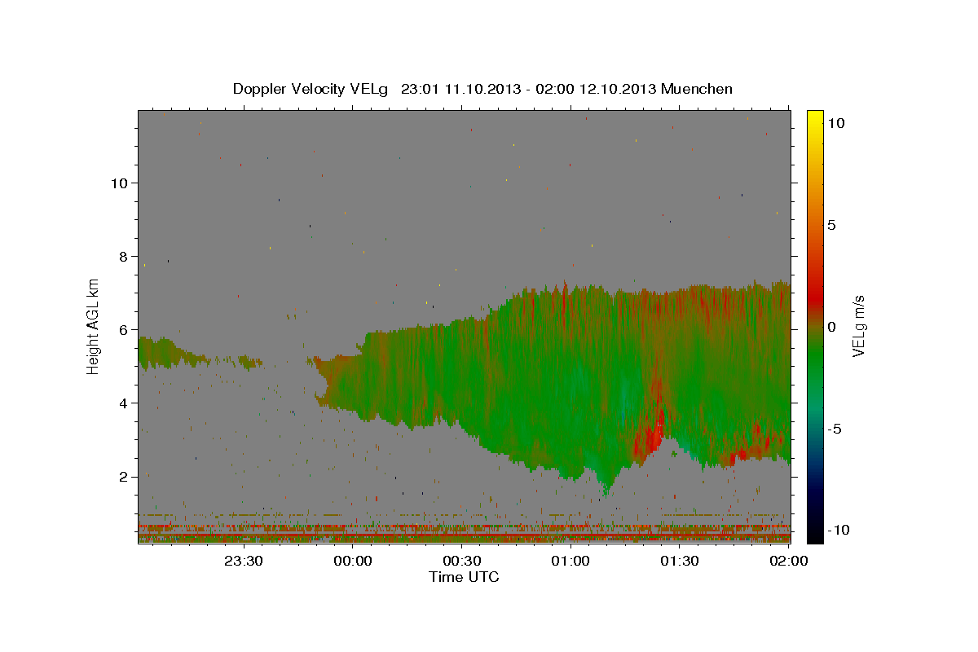
Task: Click the 00:30 time tick label
Action: 463,561
